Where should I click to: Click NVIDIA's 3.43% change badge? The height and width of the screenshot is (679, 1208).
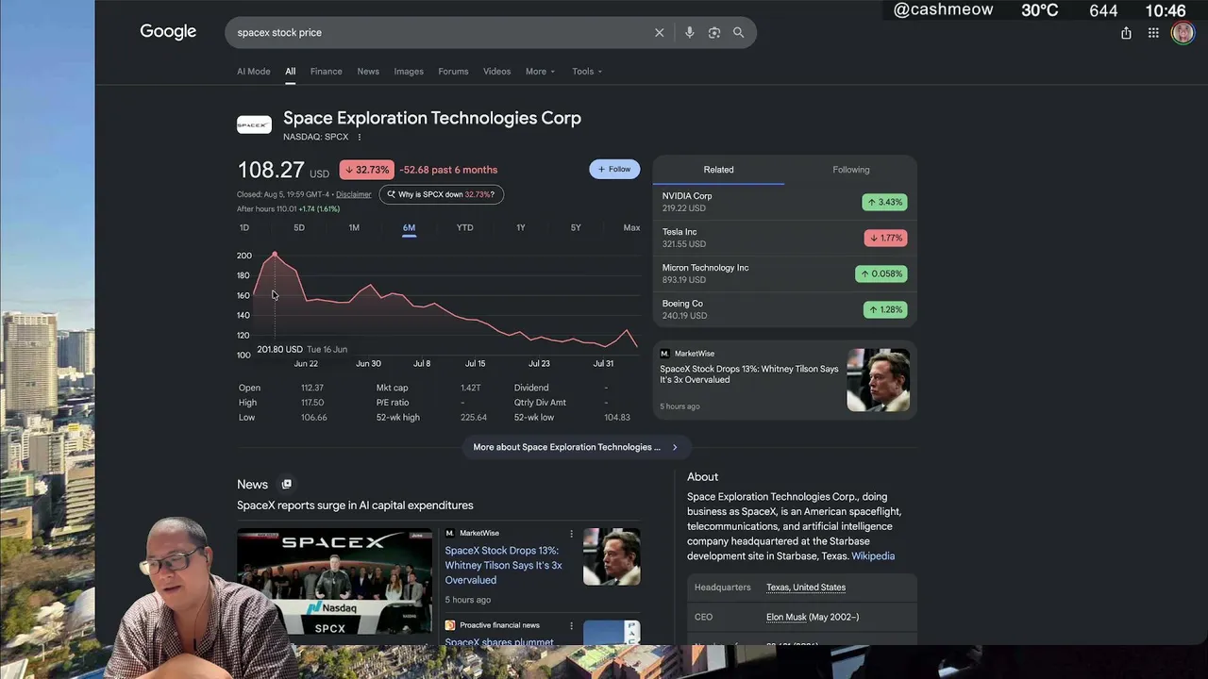click(884, 202)
